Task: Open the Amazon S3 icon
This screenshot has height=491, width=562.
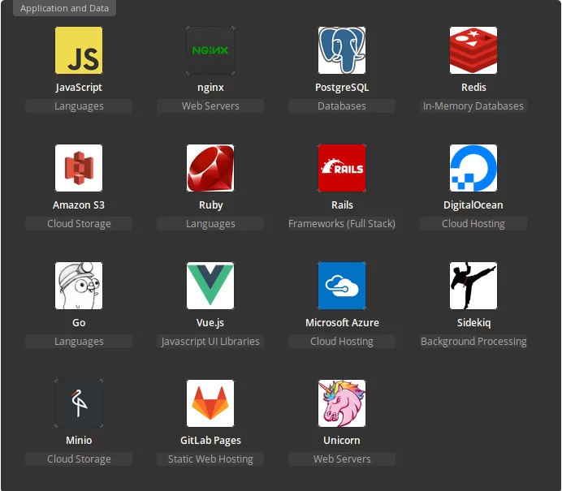Action: (x=79, y=168)
